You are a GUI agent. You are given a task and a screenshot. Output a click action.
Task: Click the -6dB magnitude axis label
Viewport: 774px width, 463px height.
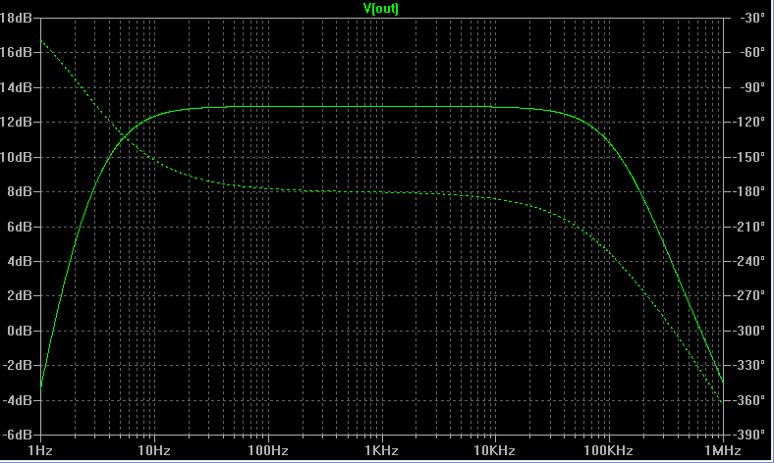[18, 435]
